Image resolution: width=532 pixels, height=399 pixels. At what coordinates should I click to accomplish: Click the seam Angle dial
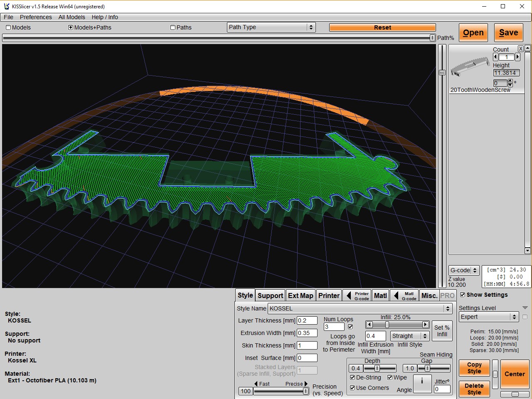[x=422, y=383]
